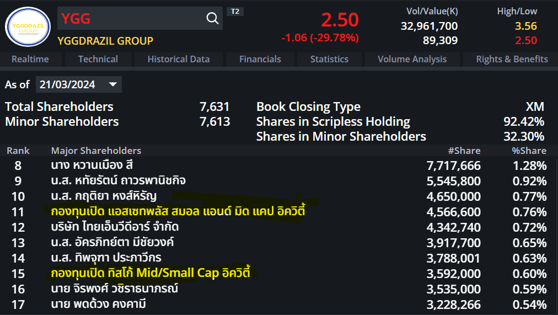This screenshot has height=315, width=558.
Task: Sort by the %Share column header
Action: click(529, 151)
